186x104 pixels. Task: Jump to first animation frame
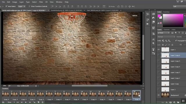click(17, 102)
